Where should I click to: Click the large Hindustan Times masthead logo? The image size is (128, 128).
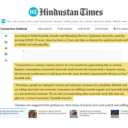(66, 12)
